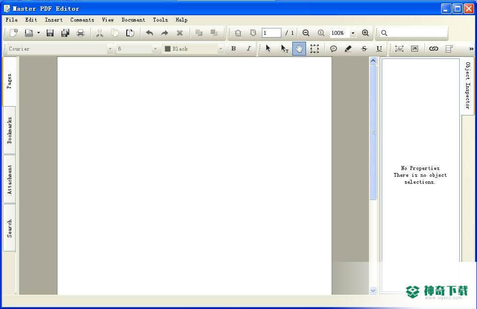Click the New document icon
477x309 pixels.
14,33
